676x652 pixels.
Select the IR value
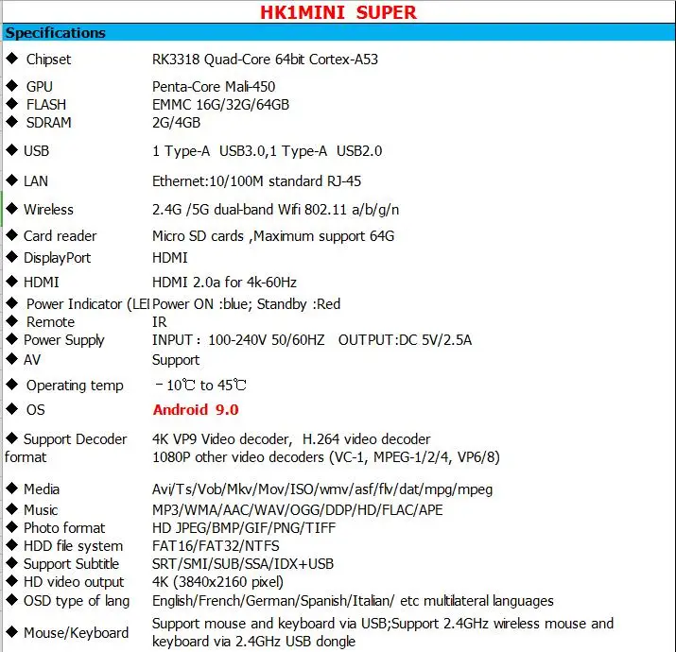pos(160,322)
